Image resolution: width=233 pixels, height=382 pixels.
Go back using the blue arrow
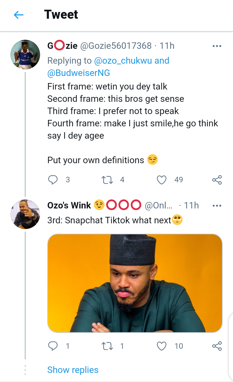tap(18, 15)
